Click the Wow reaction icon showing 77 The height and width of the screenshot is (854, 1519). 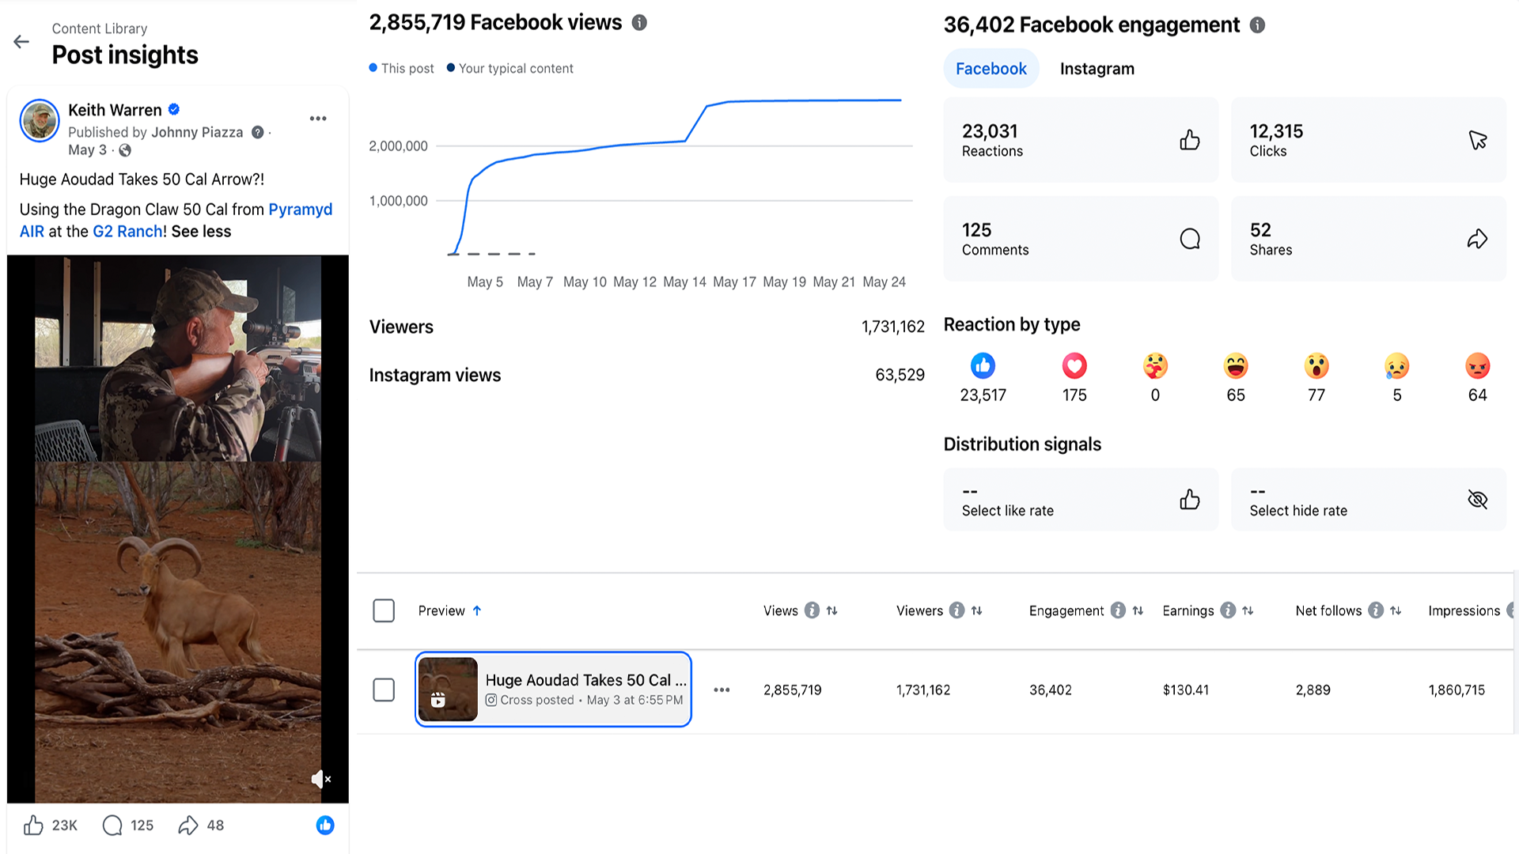click(1316, 365)
